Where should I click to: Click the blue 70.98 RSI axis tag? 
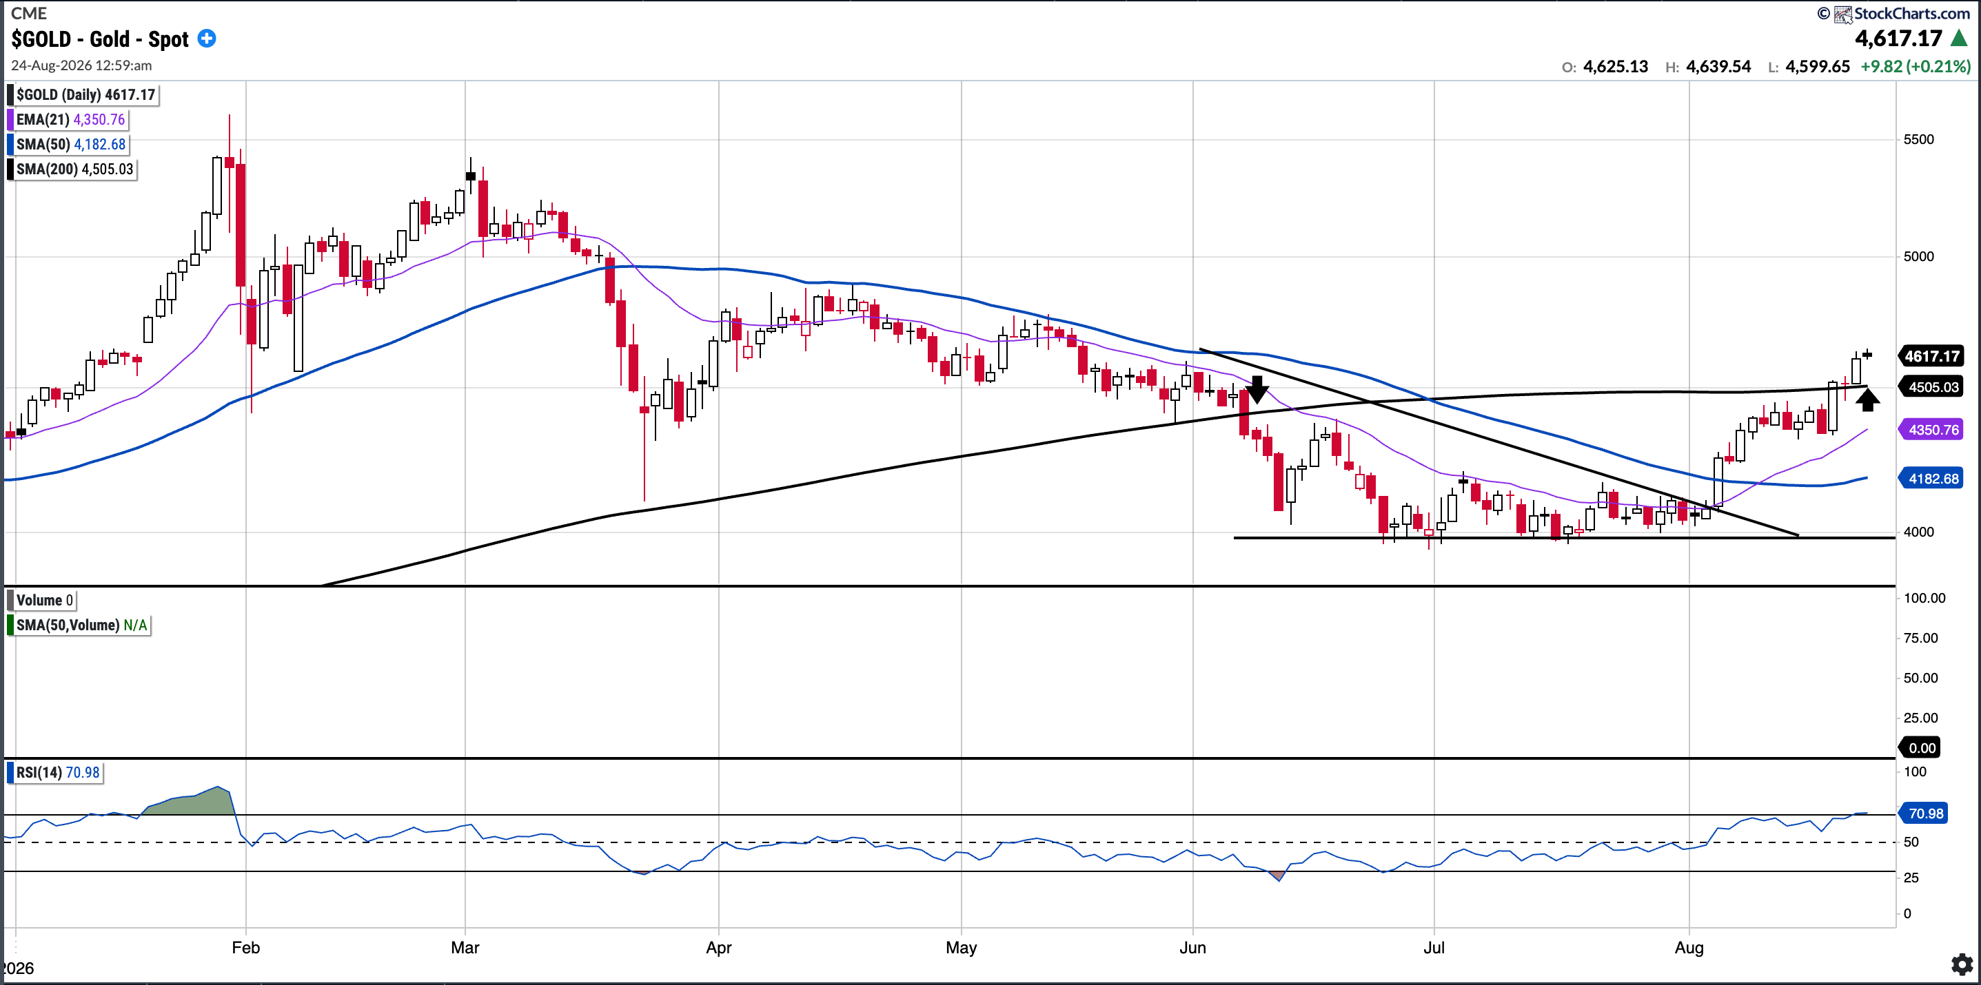pyautogui.click(x=1923, y=813)
